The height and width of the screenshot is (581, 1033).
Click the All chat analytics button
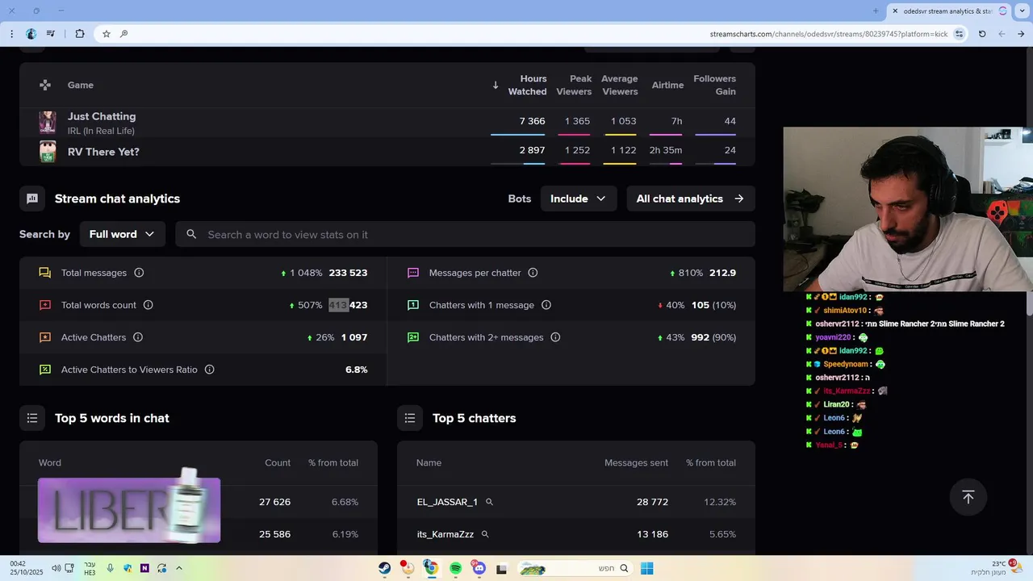click(691, 199)
